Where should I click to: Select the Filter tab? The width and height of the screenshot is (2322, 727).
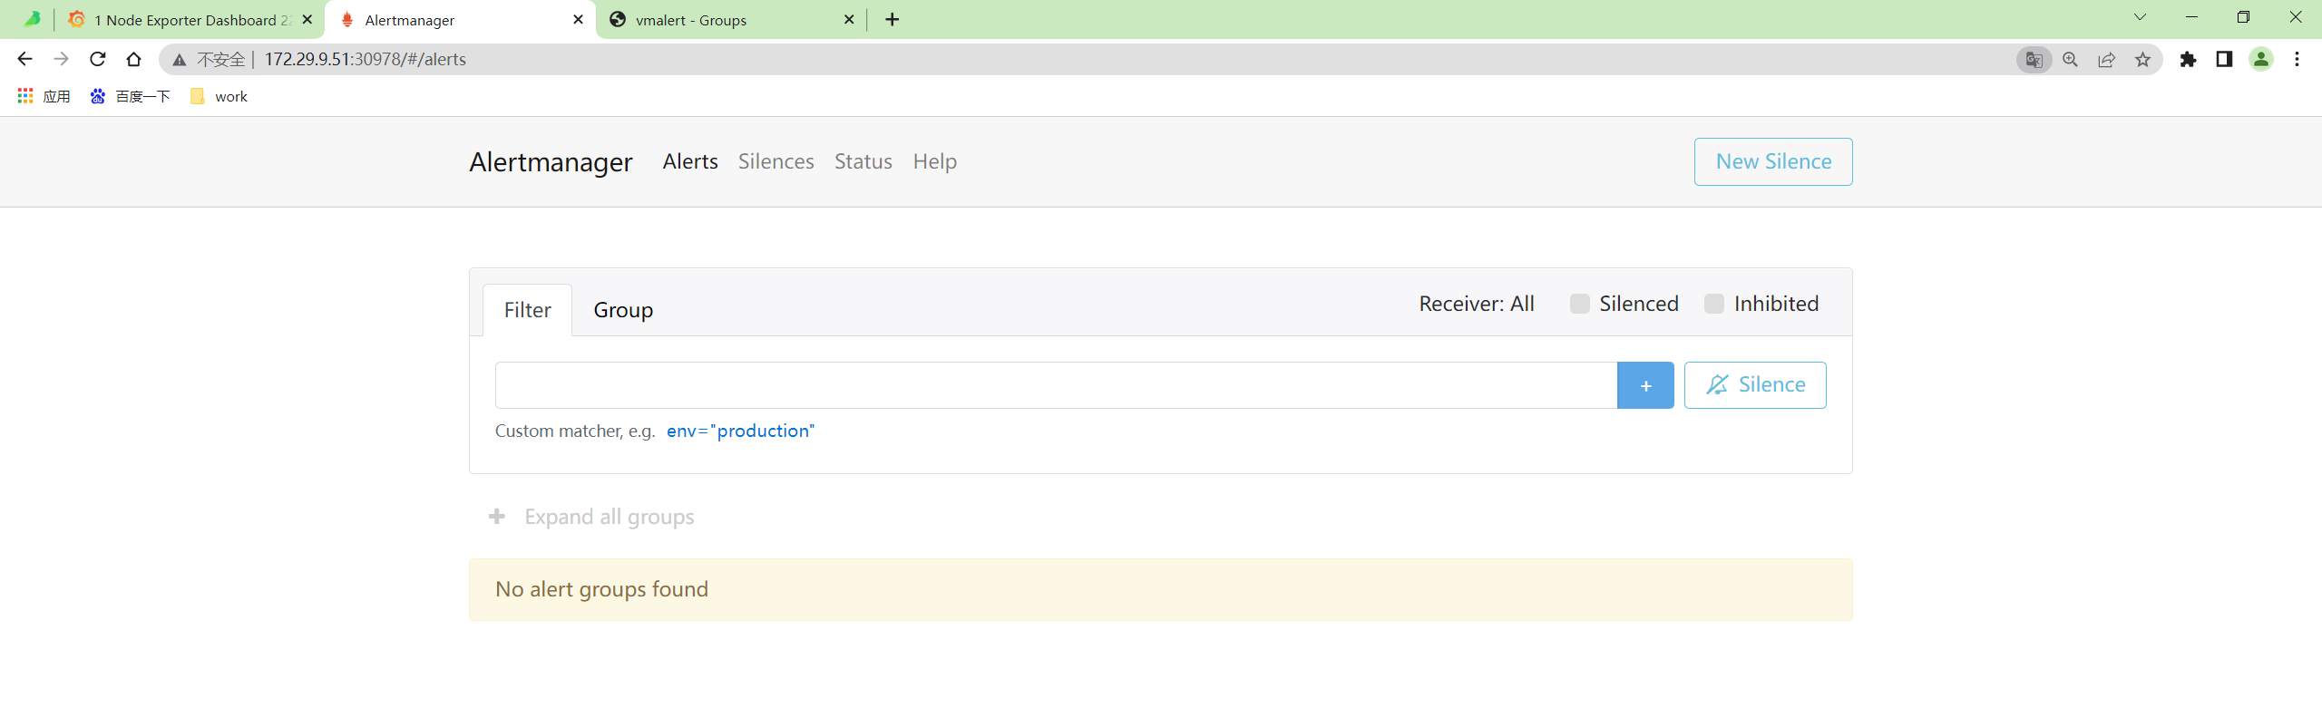tap(527, 310)
